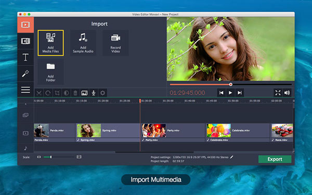The image size is (312, 195).
Task: Click the timeline playhead marker
Action: (x=140, y=101)
